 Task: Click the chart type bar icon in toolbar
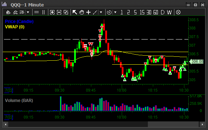pos(8,12)
